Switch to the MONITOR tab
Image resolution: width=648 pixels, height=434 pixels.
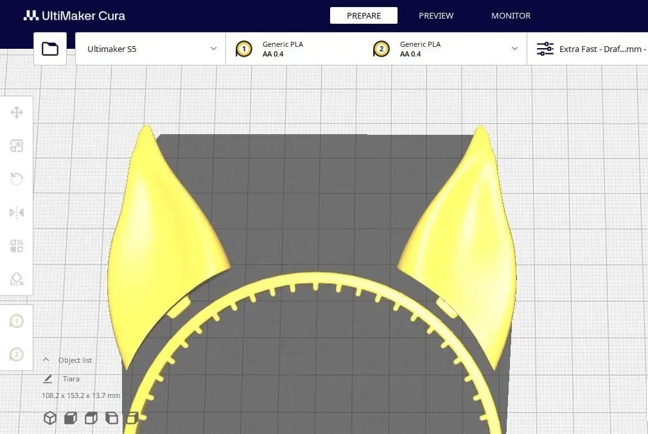511,15
